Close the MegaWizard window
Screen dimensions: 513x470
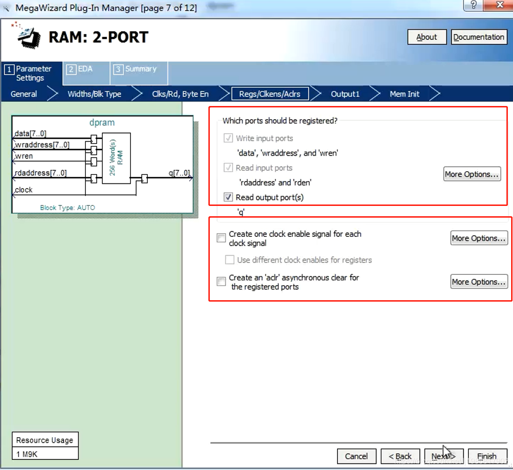click(499, 5)
